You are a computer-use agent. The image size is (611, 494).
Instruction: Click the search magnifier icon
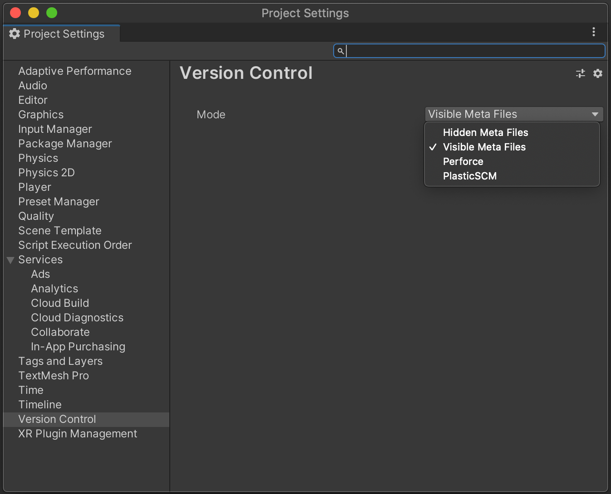[340, 51]
